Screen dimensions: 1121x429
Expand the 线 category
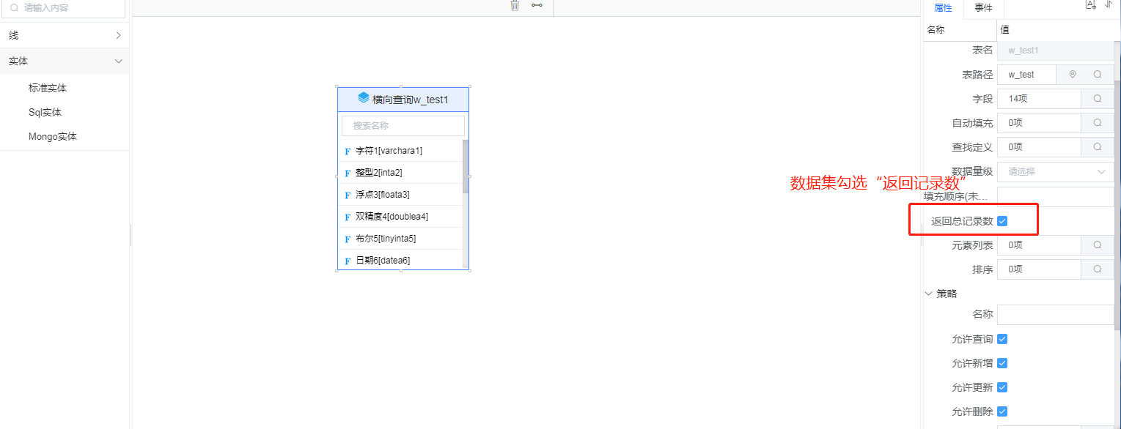[x=65, y=35]
